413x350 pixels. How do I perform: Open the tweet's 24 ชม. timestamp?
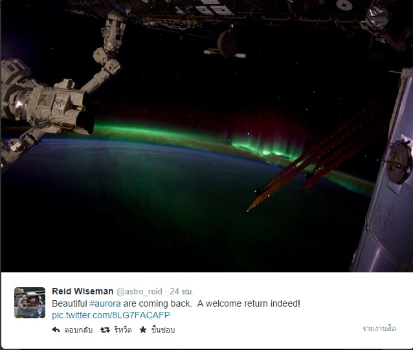click(182, 291)
